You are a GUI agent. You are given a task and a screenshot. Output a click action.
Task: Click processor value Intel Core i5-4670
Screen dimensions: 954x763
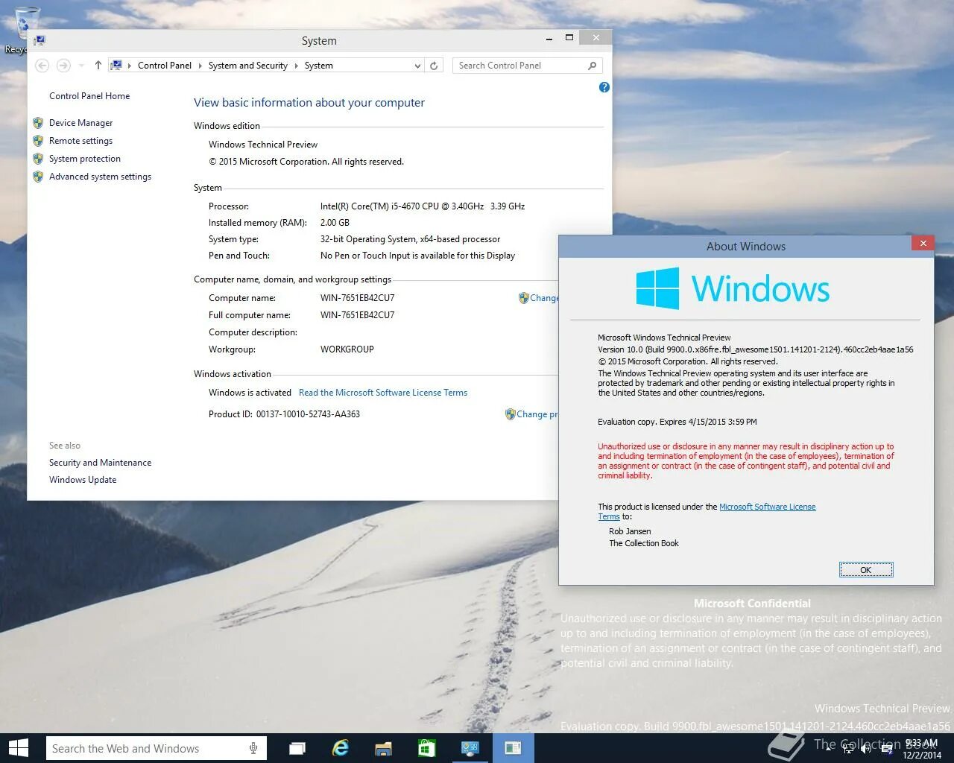tap(423, 206)
